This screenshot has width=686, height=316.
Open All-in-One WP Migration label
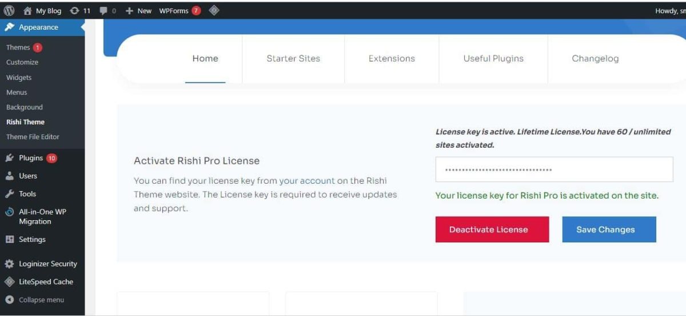tap(42, 216)
